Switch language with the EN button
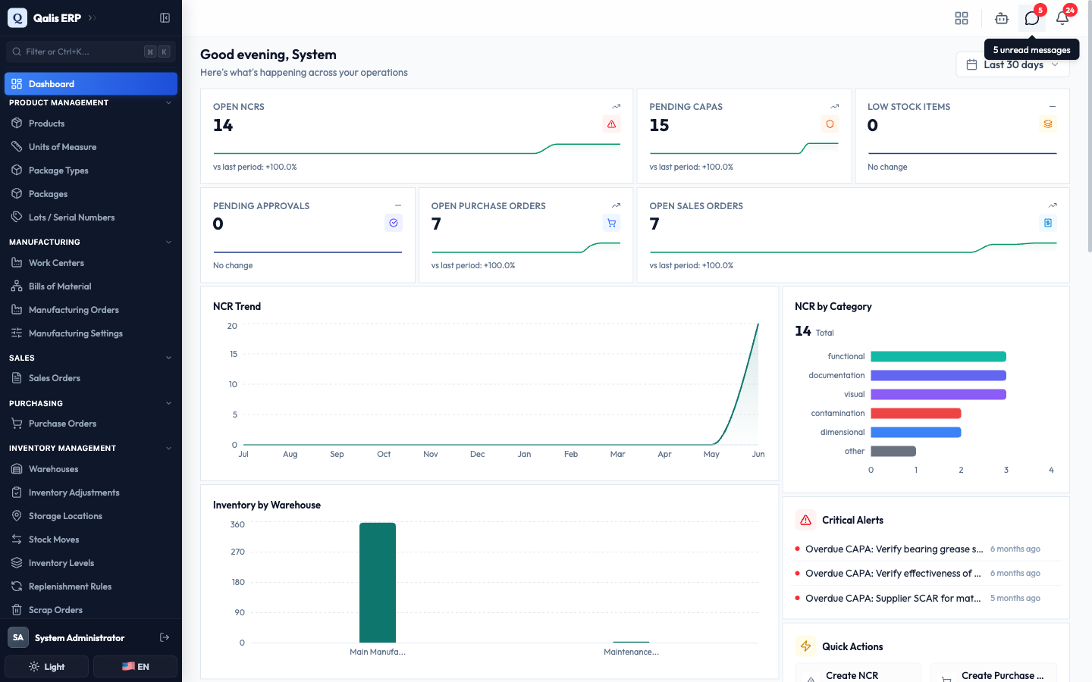The width and height of the screenshot is (1092, 682). [136, 667]
